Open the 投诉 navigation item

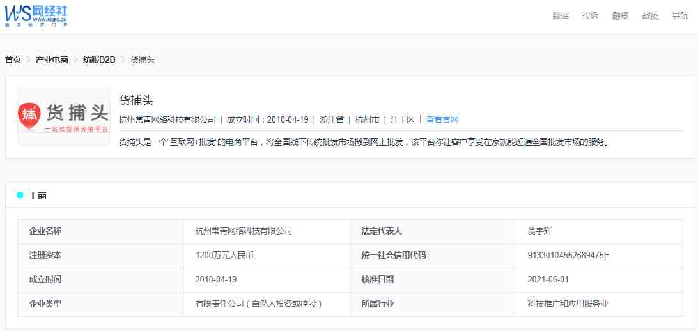tap(590, 15)
